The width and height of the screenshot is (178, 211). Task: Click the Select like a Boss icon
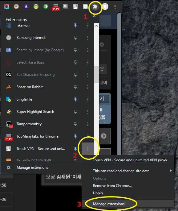[9, 62]
